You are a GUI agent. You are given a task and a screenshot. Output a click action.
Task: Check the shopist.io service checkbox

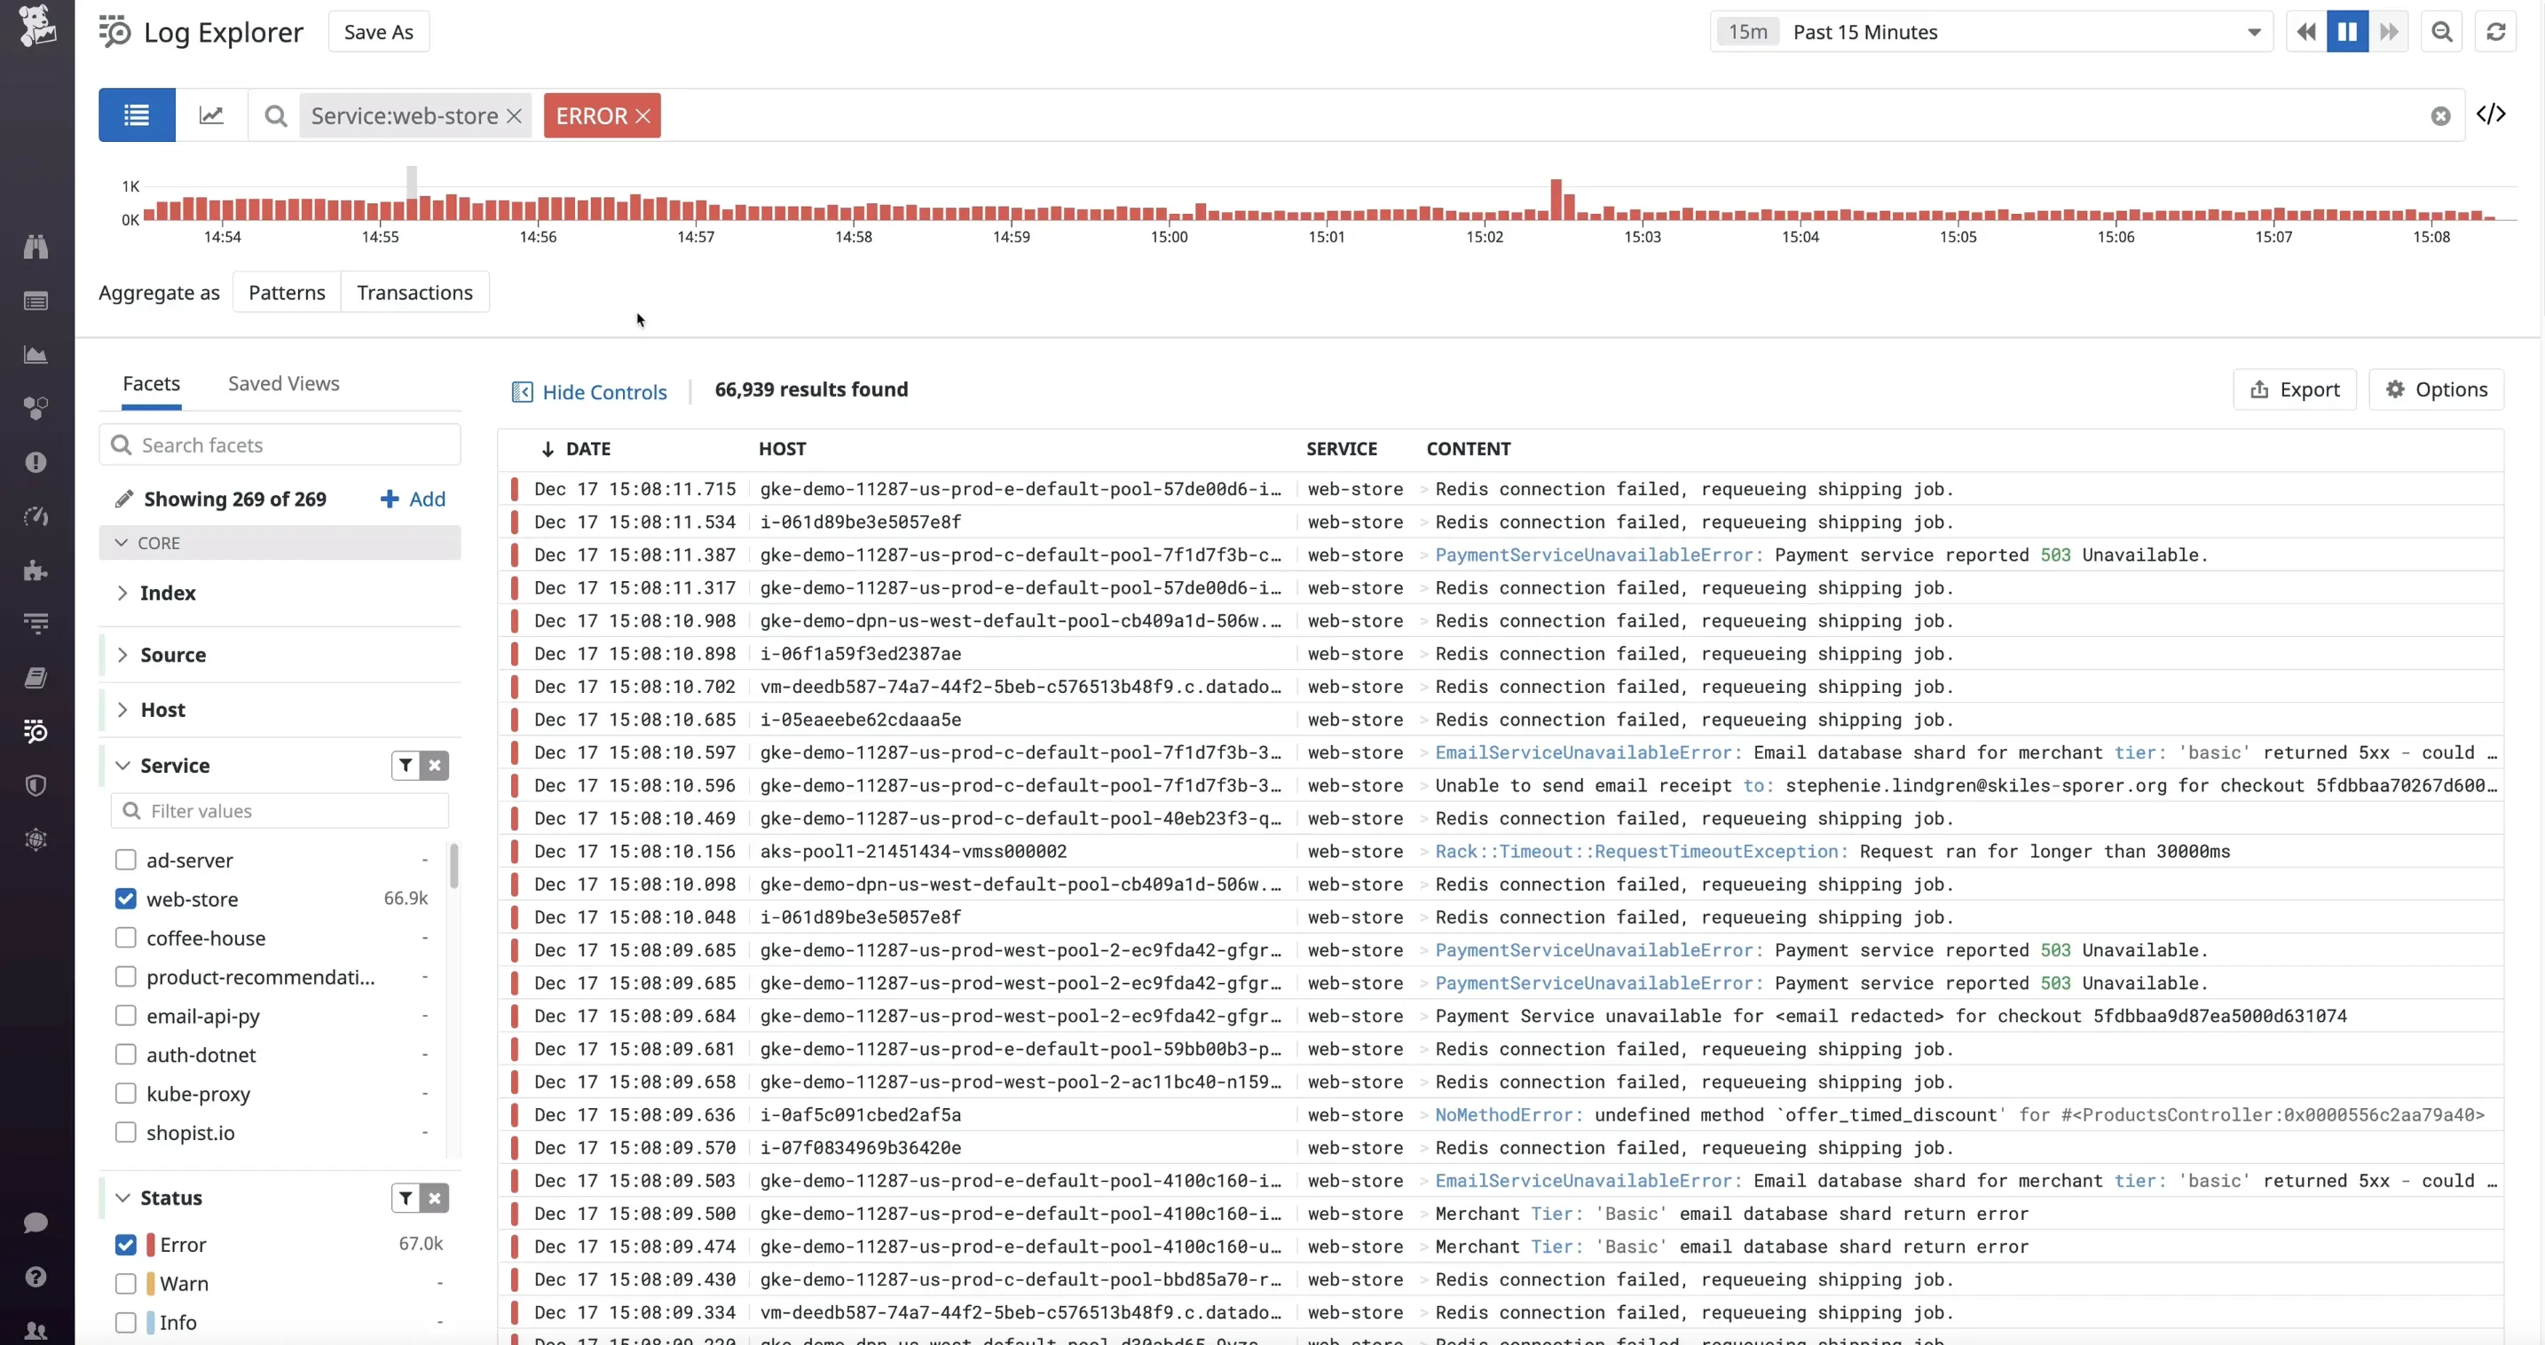(x=125, y=1133)
